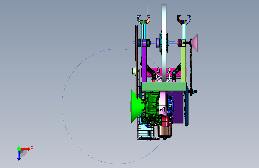
Task: Click the red X label on the triad
Action: (32, 147)
